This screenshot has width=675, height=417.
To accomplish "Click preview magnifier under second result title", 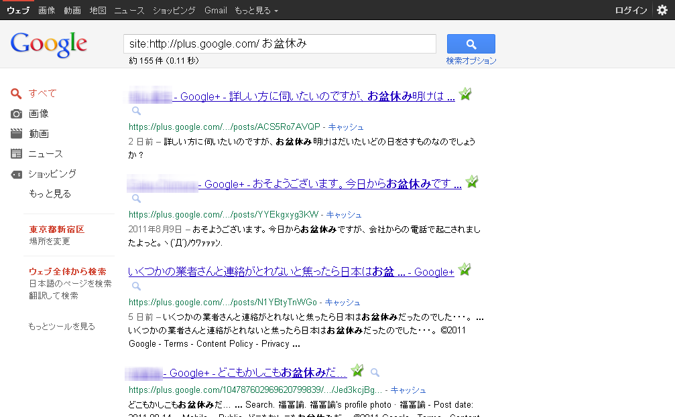I will pyautogui.click(x=136, y=199).
